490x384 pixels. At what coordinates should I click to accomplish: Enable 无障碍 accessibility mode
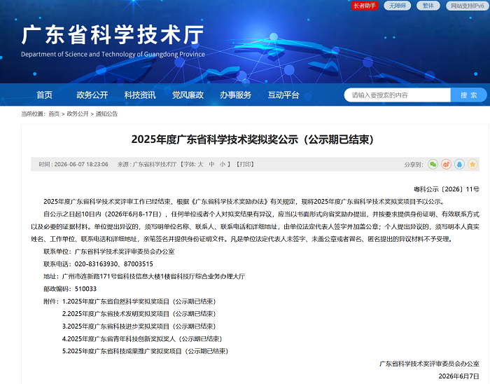click(397, 6)
